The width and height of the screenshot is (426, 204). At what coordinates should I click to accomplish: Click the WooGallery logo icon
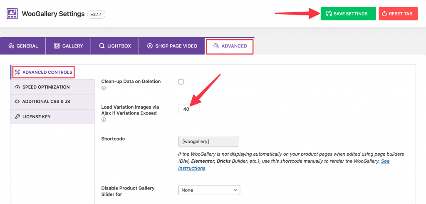coord(12,14)
